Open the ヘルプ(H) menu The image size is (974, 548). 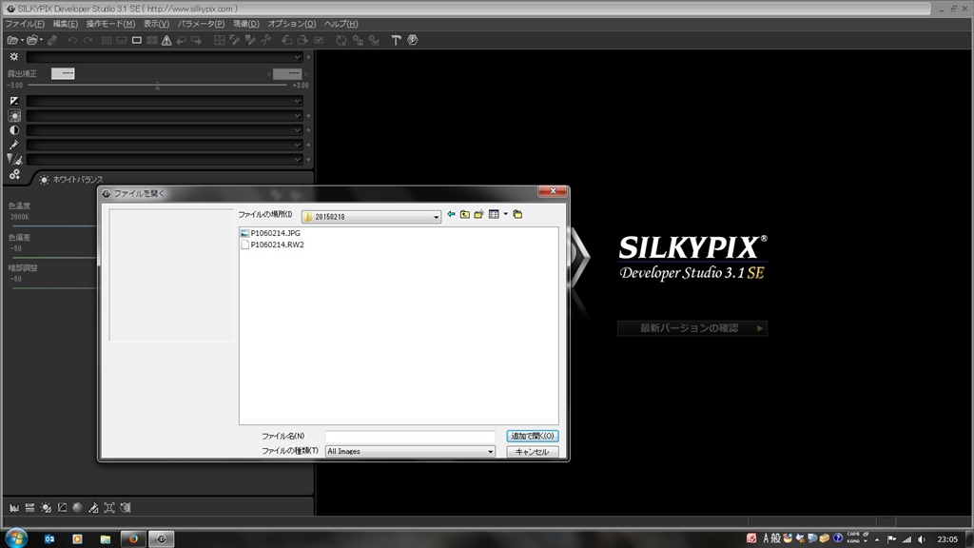[341, 24]
